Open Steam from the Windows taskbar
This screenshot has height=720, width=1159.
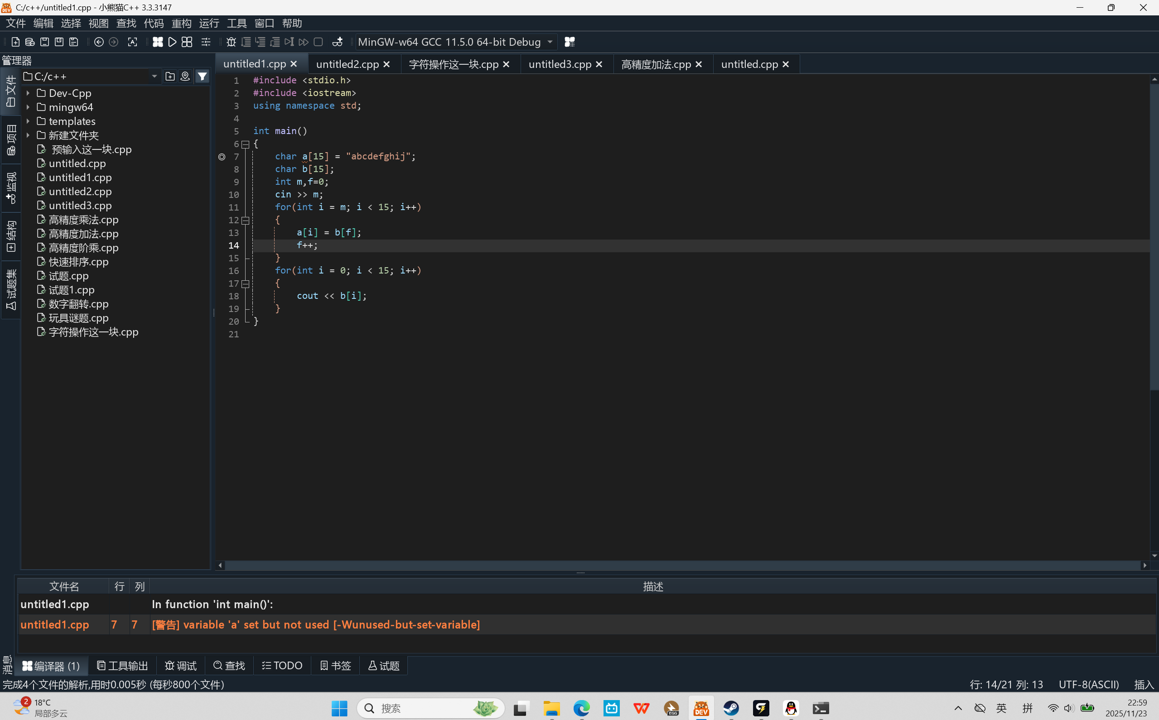[x=731, y=708]
